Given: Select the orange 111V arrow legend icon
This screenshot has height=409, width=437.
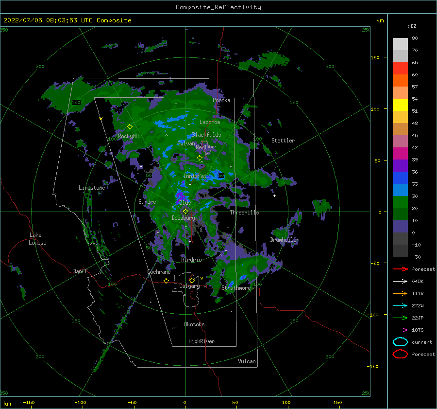Looking at the screenshot, I should tap(400, 293).
